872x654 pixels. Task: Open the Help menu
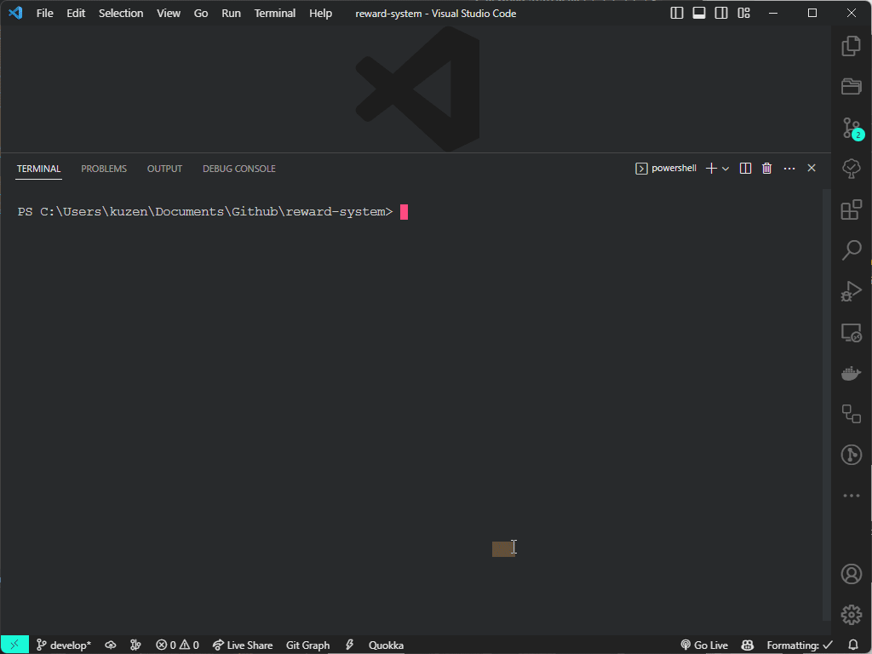pos(320,14)
